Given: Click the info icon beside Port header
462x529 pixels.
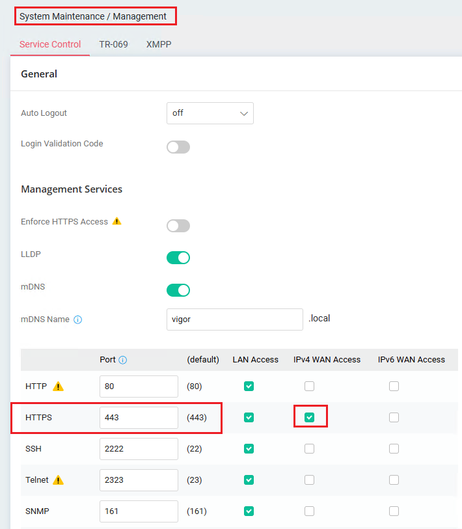Looking at the screenshot, I should pyautogui.click(x=123, y=360).
